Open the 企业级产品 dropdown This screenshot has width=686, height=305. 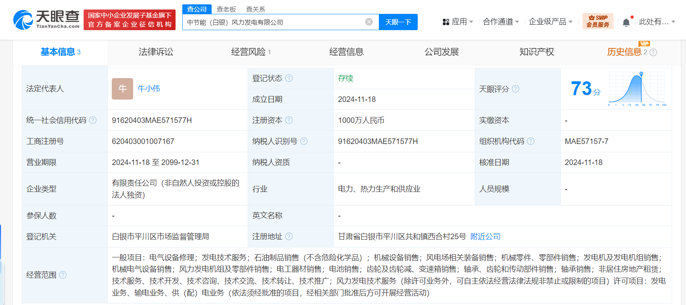[550, 22]
